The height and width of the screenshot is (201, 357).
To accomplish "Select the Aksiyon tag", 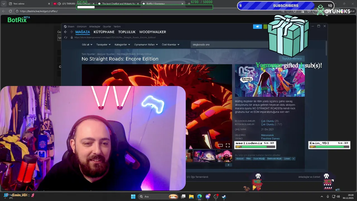I will point(240,159).
